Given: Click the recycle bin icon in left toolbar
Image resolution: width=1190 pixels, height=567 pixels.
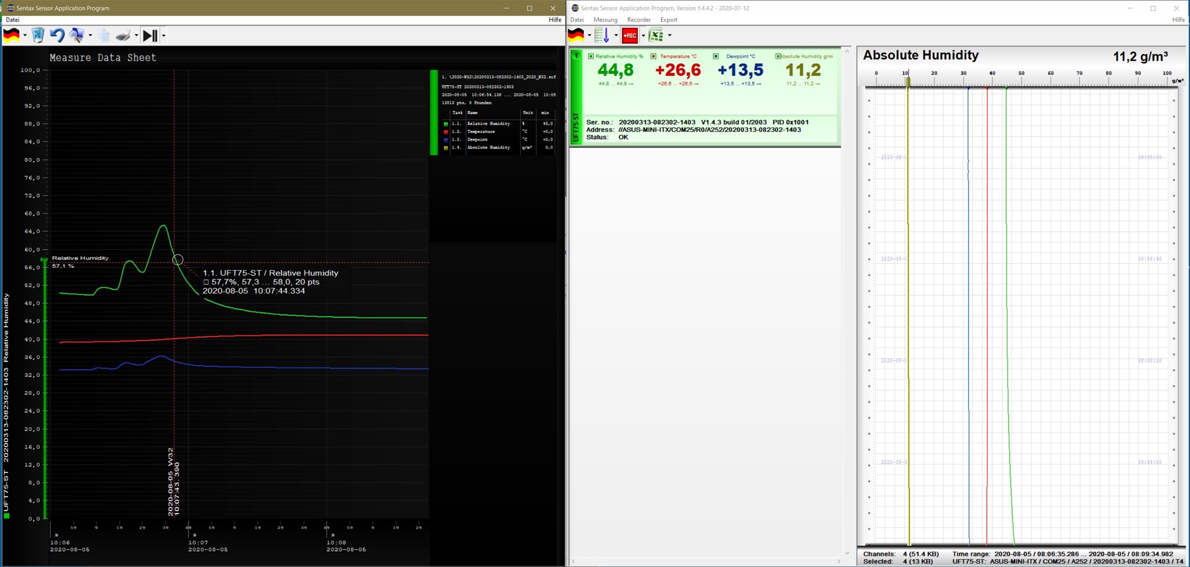Looking at the screenshot, I should tap(38, 35).
